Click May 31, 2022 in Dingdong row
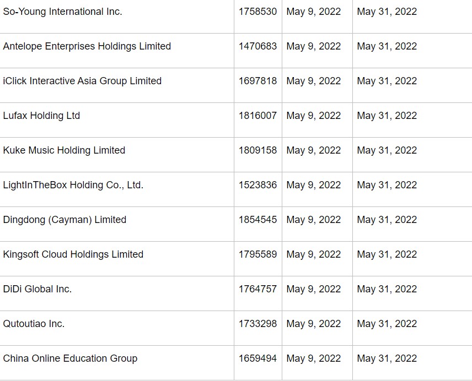Screen dimensions: 472x381 [x=387, y=220]
